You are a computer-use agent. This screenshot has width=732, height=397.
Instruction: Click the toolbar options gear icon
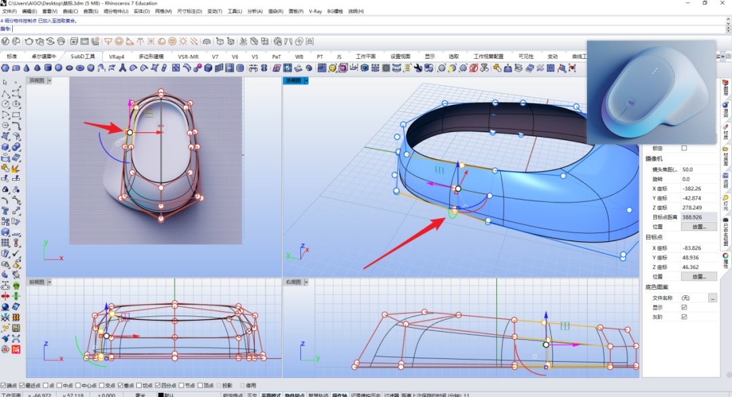tap(728, 56)
